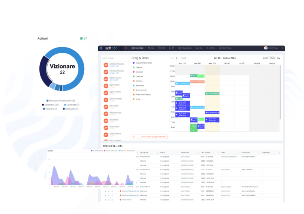This screenshot has height=214, width=304.
Task: Click the Real Estate building icon
Action: click(133, 48)
